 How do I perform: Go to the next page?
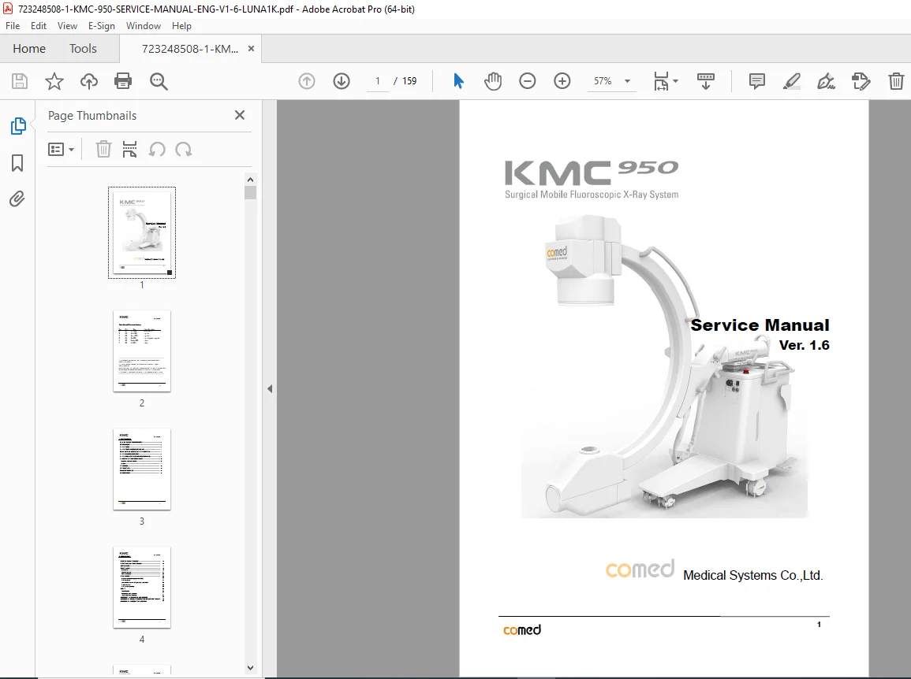[x=342, y=81]
